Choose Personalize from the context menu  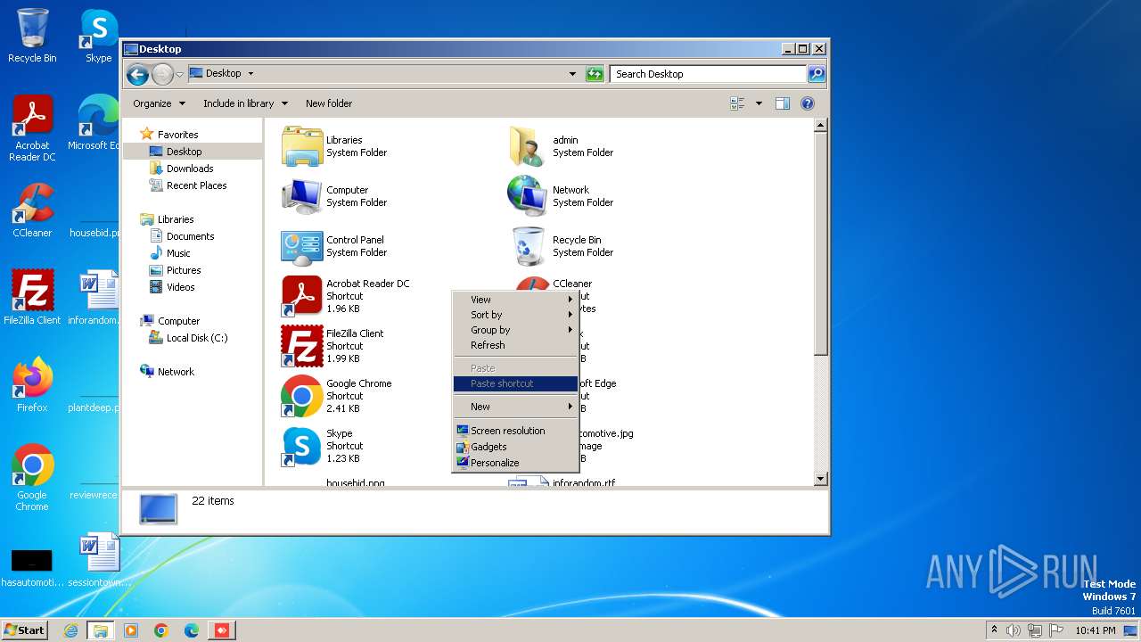515,463
